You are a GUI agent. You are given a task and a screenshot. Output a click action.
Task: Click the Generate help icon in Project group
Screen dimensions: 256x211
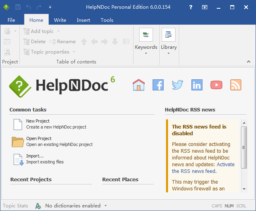[7, 31]
